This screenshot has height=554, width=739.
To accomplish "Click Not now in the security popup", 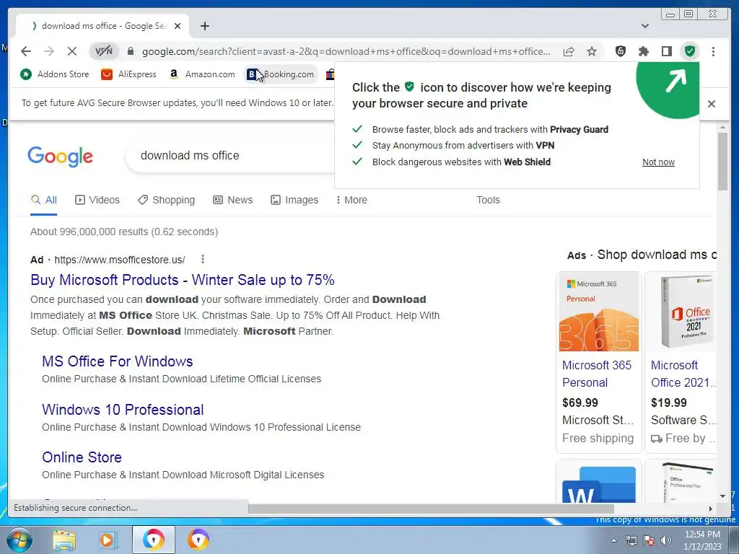I will [658, 162].
